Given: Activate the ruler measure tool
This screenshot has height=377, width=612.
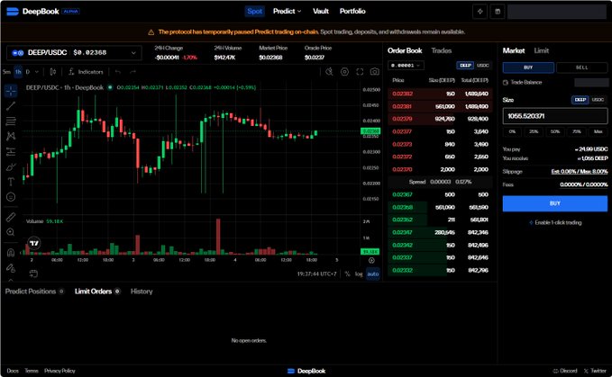Looking at the screenshot, I should pyautogui.click(x=11, y=217).
